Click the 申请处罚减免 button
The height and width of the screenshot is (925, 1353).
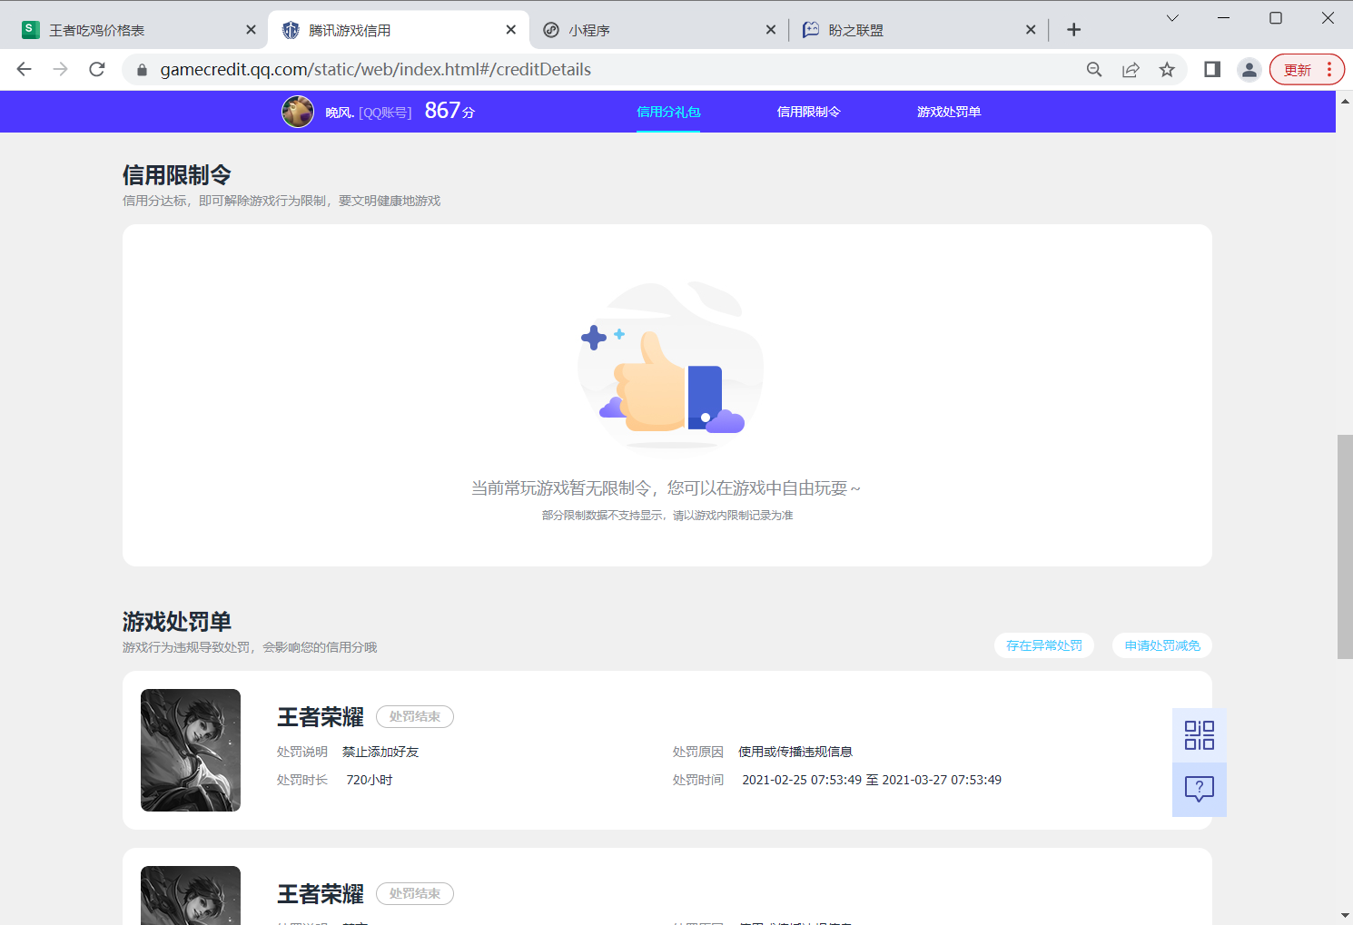point(1162,645)
